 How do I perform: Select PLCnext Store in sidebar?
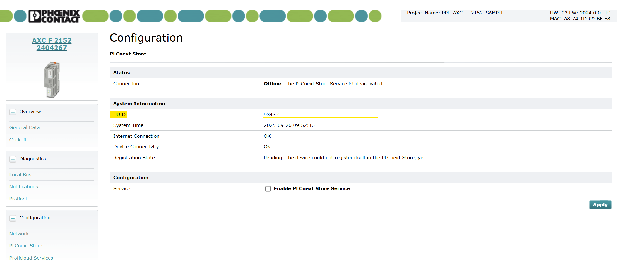point(26,246)
